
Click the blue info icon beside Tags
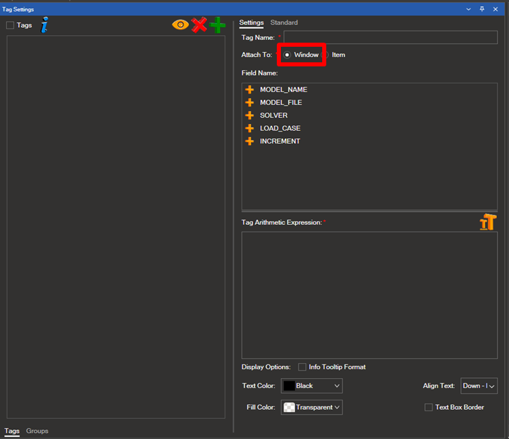(45, 25)
